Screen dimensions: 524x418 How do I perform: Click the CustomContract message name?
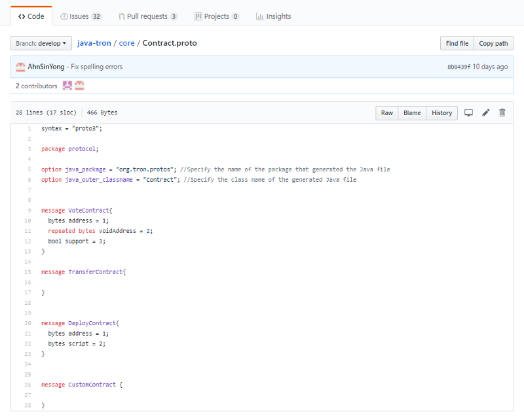point(92,385)
